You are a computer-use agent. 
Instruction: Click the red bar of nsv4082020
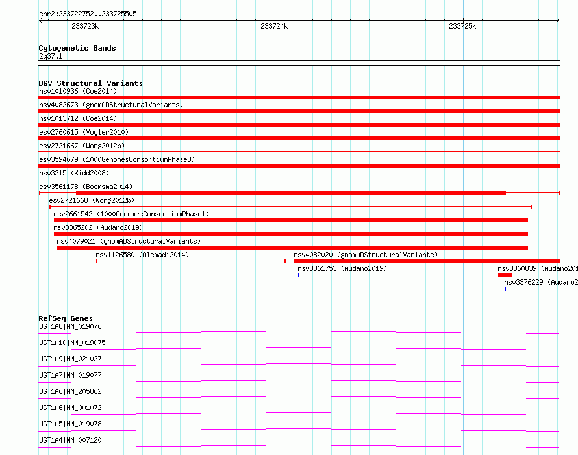(427, 261)
